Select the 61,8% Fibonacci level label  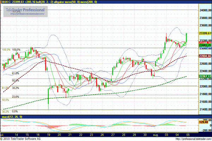[15, 73]
